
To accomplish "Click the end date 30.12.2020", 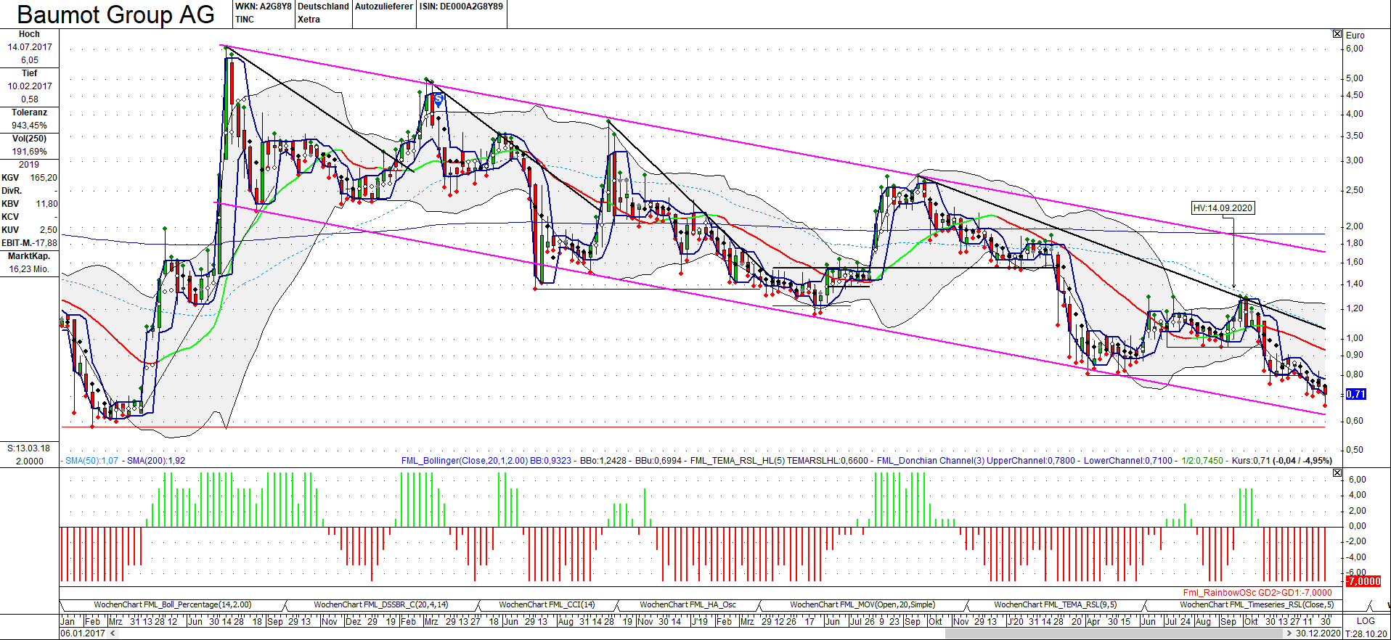I will point(1318,633).
